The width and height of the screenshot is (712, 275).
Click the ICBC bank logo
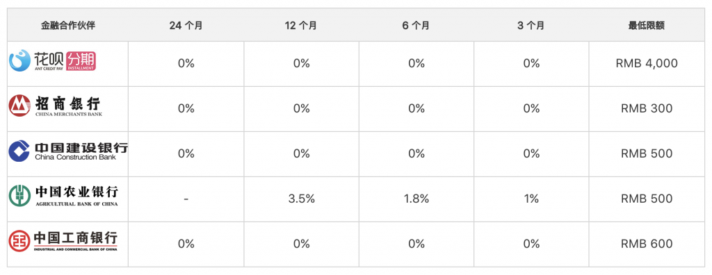point(63,241)
